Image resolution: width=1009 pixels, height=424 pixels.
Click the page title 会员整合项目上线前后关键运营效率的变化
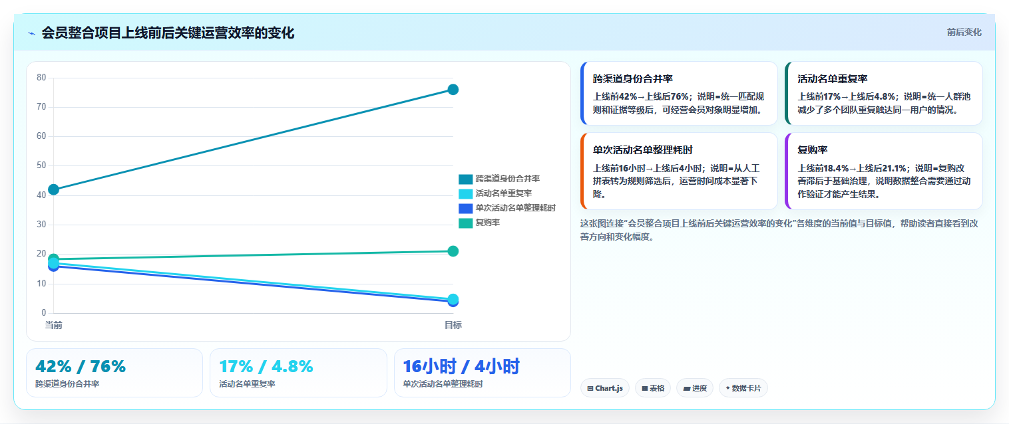pyautogui.click(x=168, y=33)
